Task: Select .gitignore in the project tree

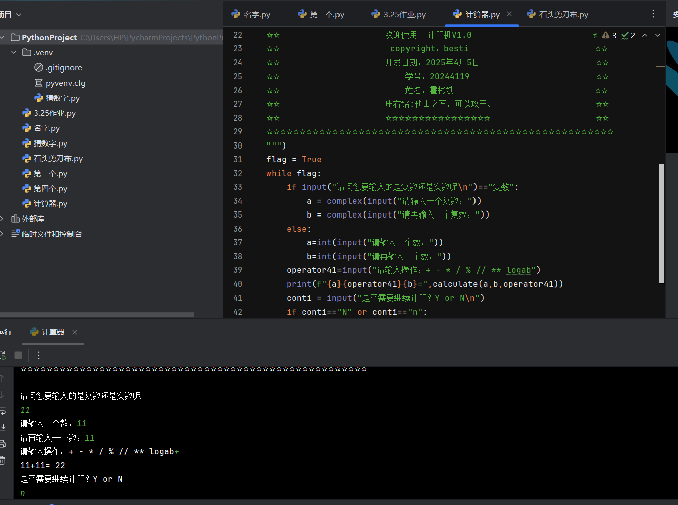Action: [58, 67]
